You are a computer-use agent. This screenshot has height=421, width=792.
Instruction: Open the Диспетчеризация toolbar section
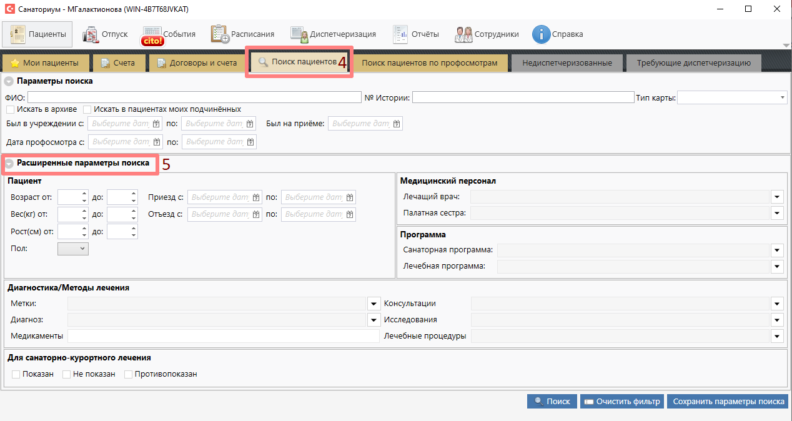[333, 34]
